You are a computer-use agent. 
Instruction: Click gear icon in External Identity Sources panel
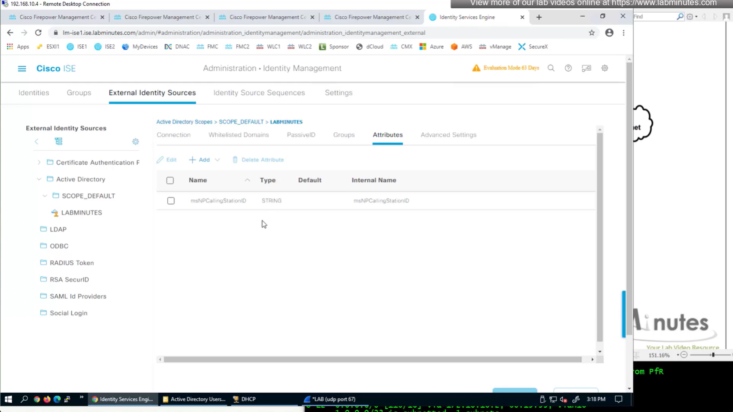coord(135,141)
